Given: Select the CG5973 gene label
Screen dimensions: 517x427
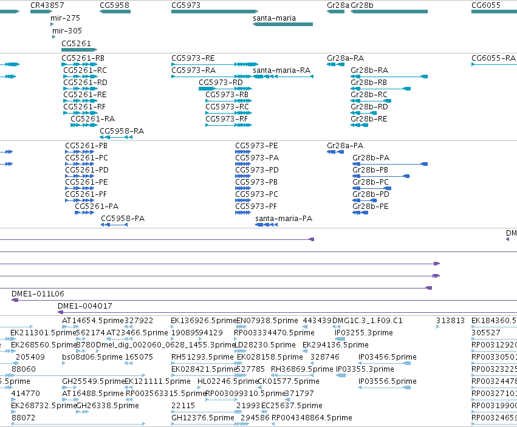Looking at the screenshot, I should (186, 5).
